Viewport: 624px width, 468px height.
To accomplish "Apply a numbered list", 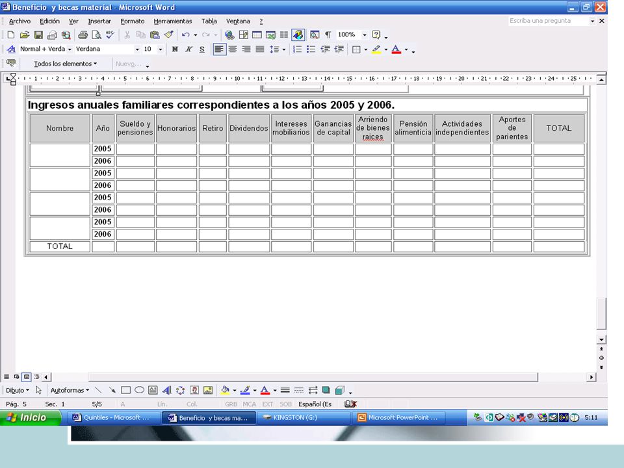I will [x=297, y=49].
